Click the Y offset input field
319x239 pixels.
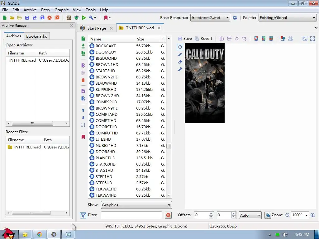click(x=224, y=215)
